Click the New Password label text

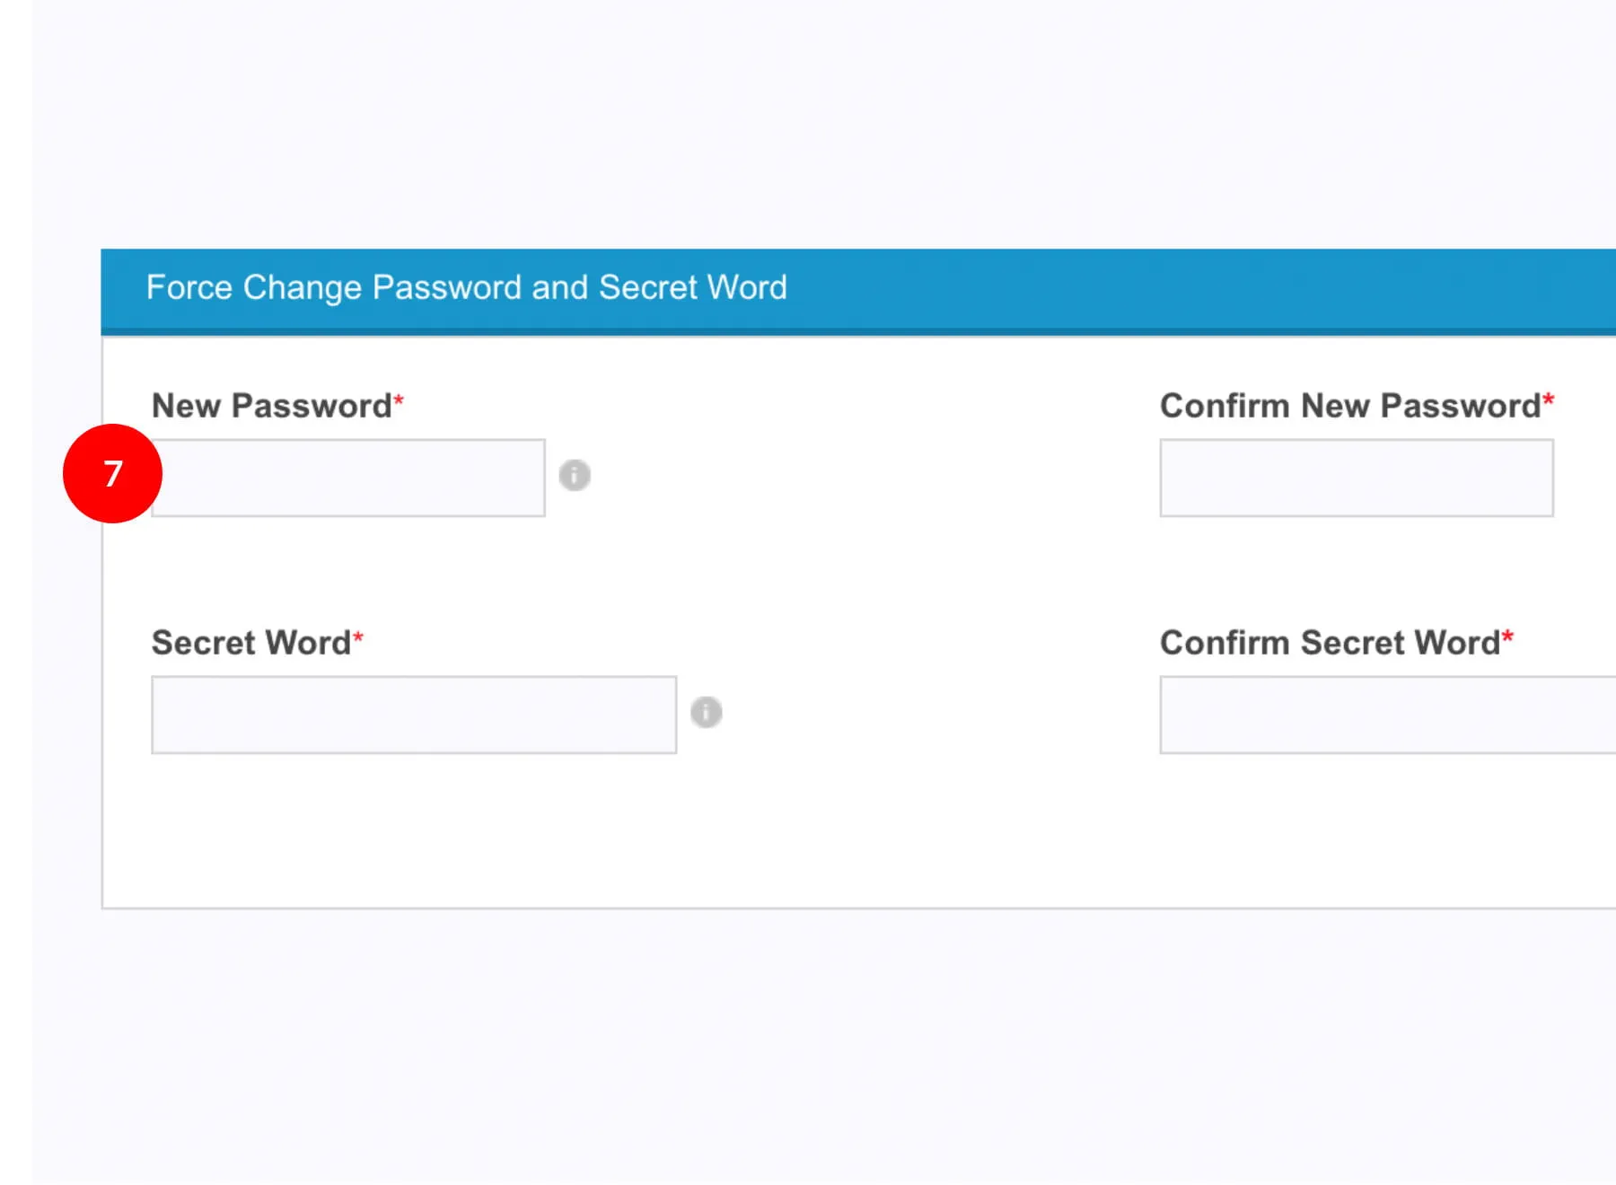click(271, 406)
